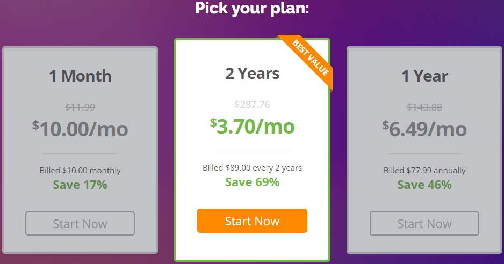Select the 1 Year plan heading

(x=424, y=76)
